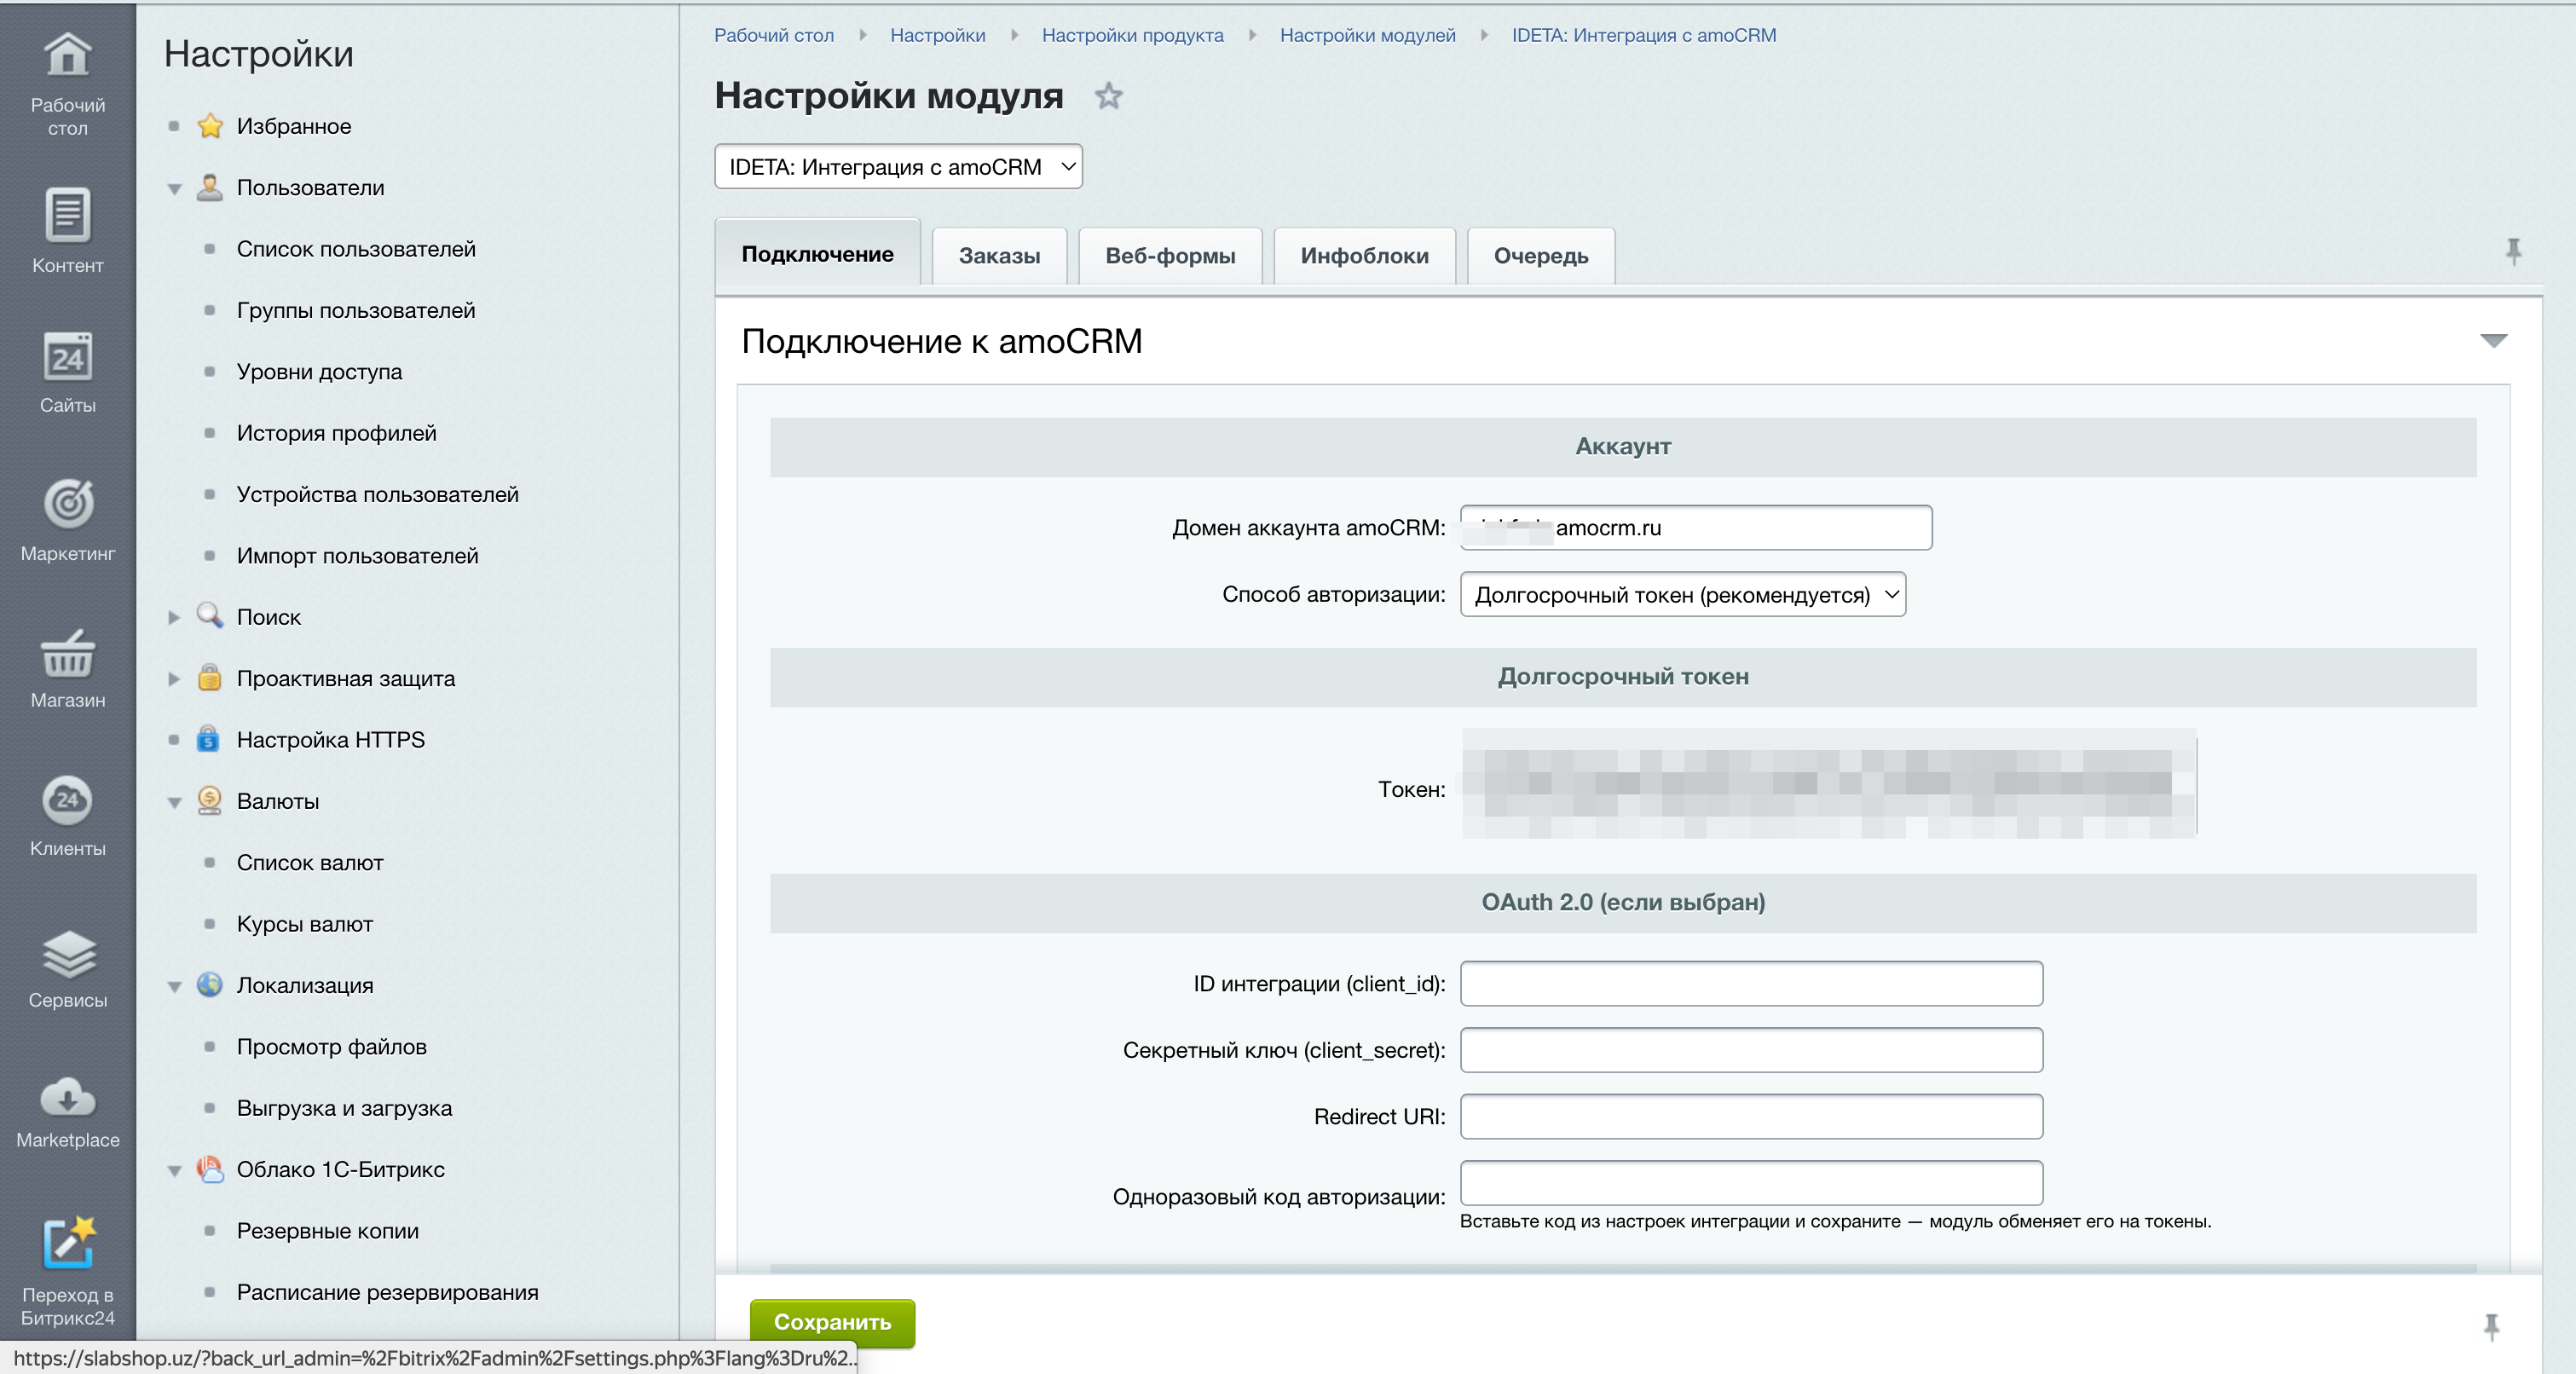Collapse the Локализация tree section
Screen dimensions: 2576x1374
coord(174,986)
